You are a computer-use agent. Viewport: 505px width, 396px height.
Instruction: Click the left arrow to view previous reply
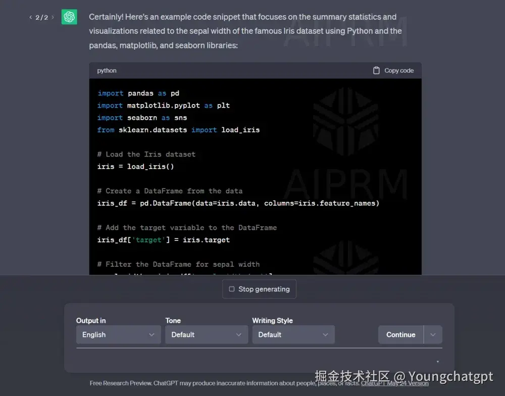tap(31, 17)
